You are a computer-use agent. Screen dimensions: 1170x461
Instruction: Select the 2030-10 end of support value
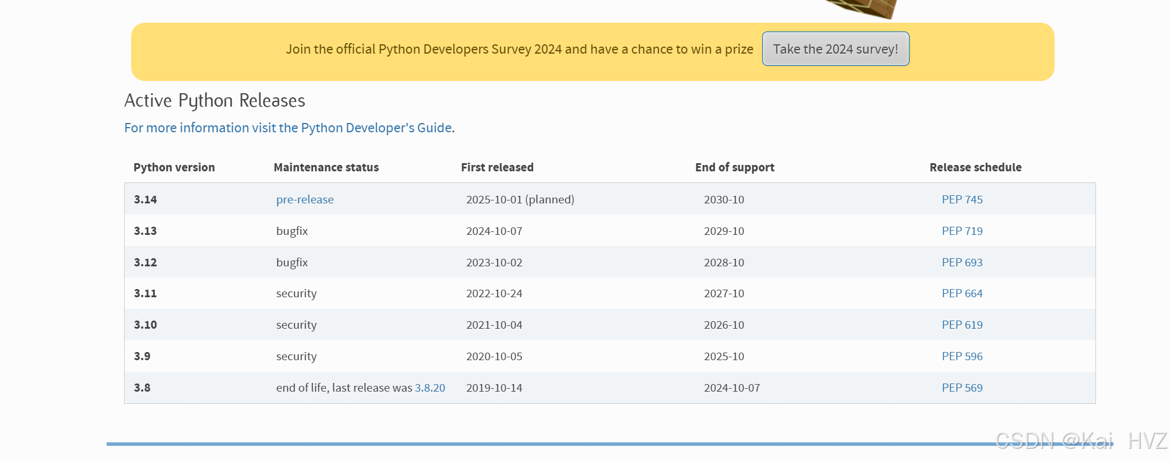pos(724,199)
